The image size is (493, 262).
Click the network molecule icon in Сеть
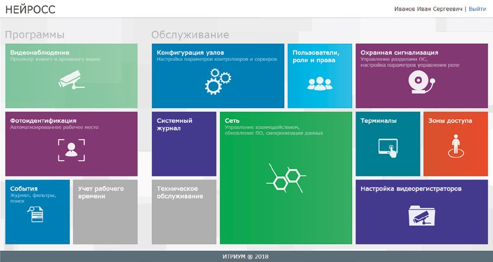tap(286, 178)
